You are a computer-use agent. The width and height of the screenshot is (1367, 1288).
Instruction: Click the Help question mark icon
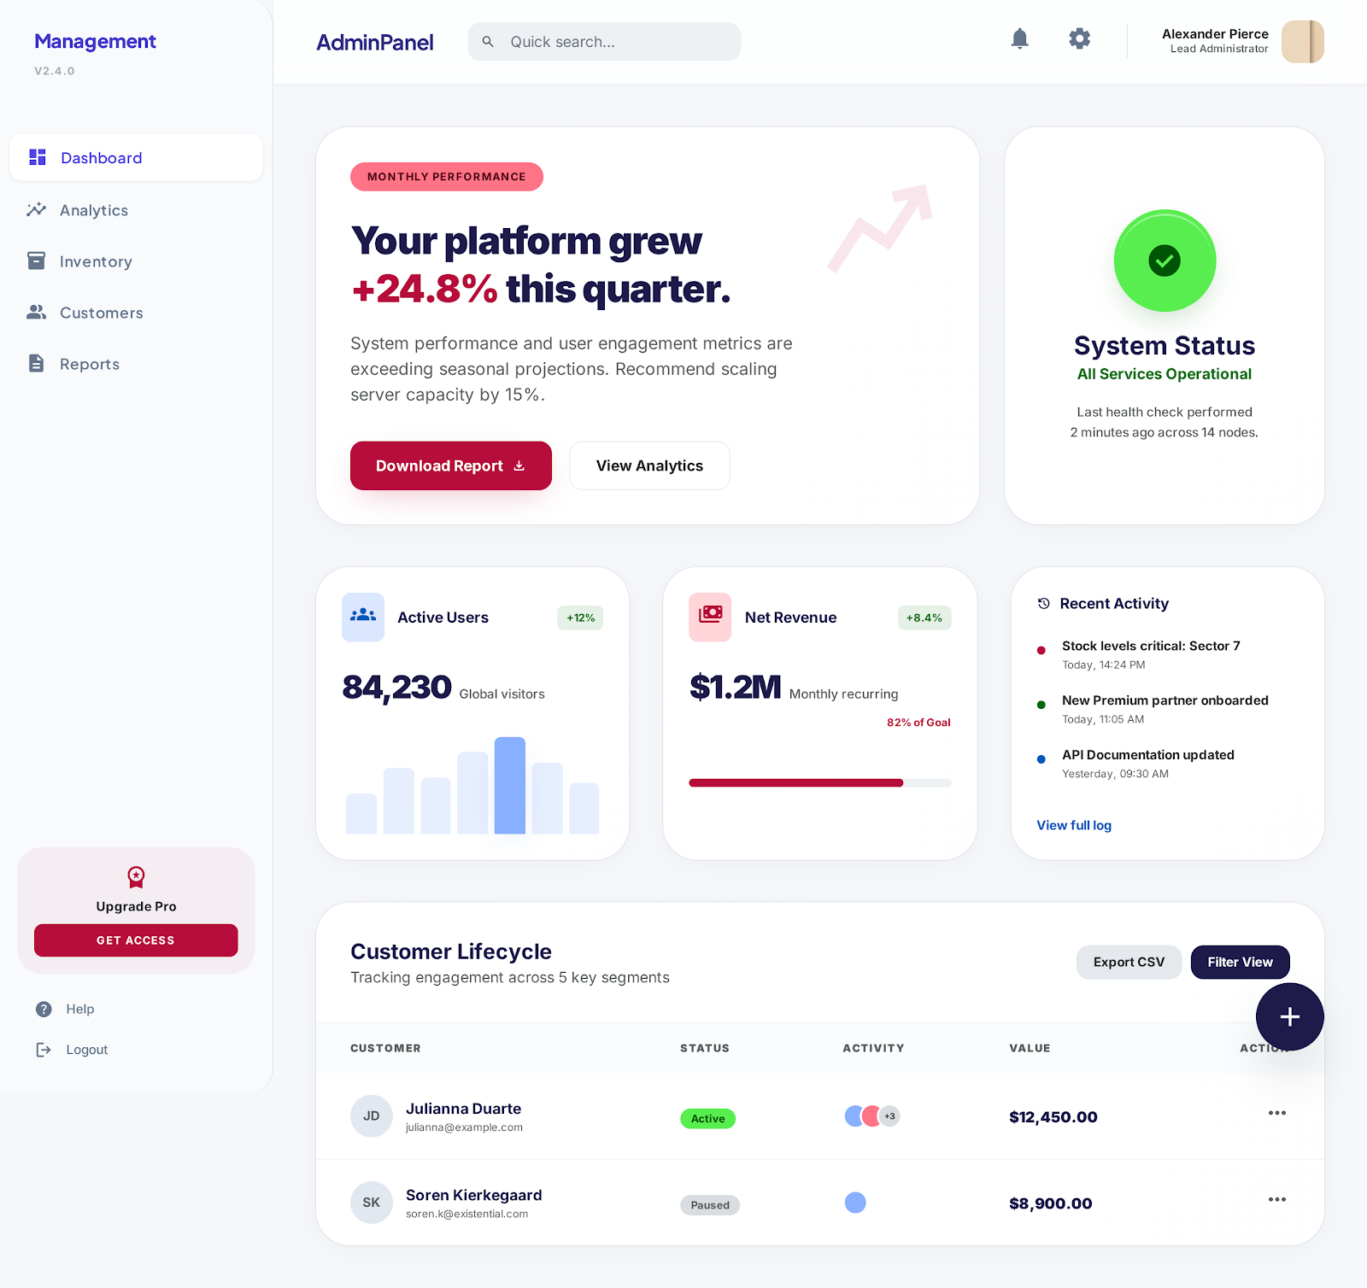(44, 1009)
